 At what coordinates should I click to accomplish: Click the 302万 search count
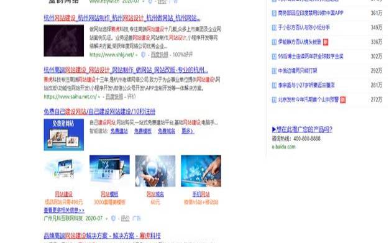point(377,57)
